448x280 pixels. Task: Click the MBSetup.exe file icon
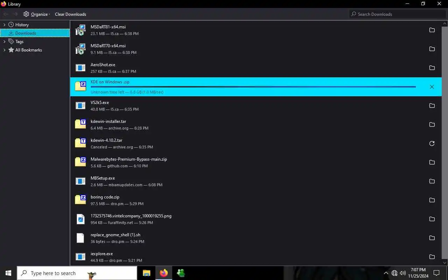(80, 181)
